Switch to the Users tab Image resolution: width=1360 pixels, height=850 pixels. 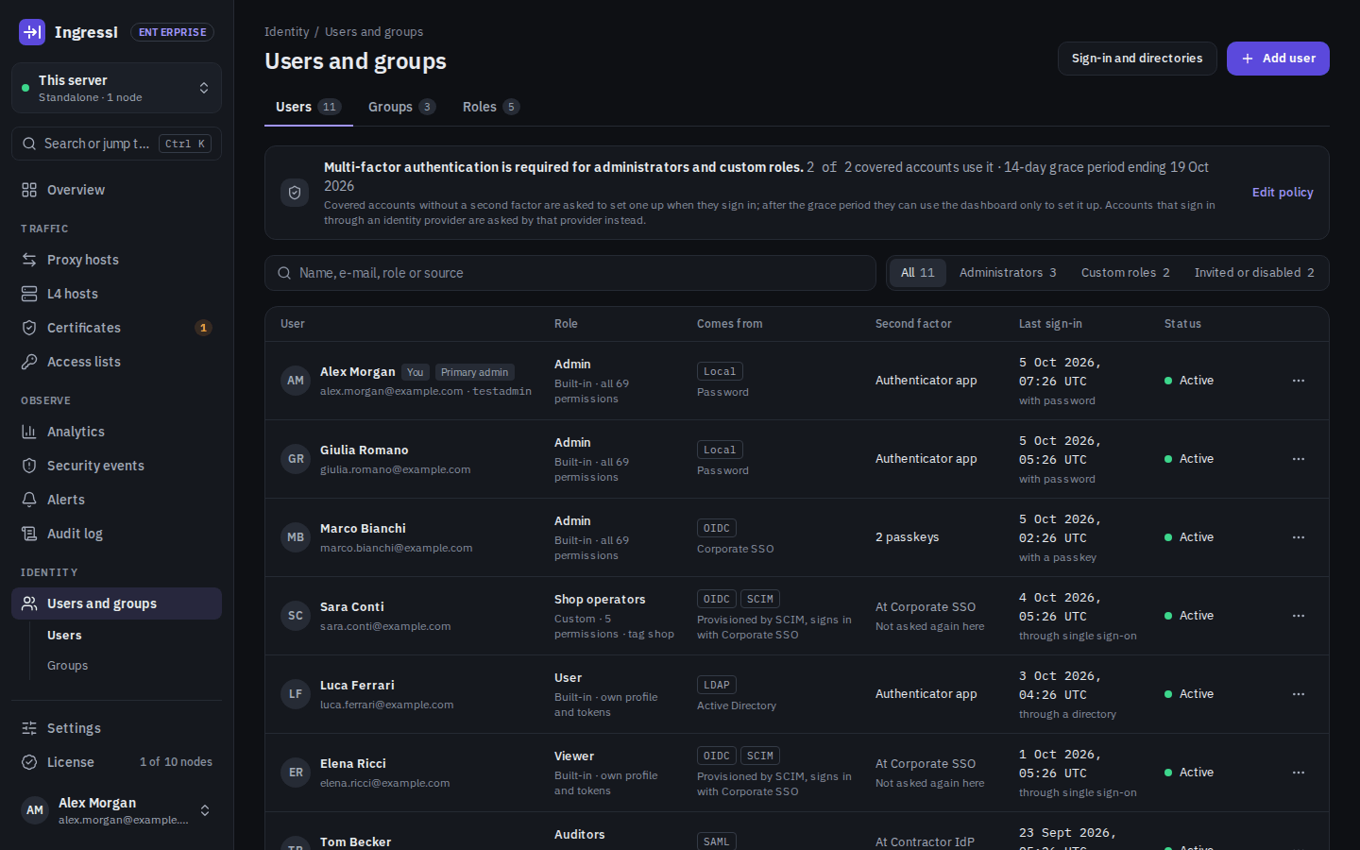click(x=308, y=107)
